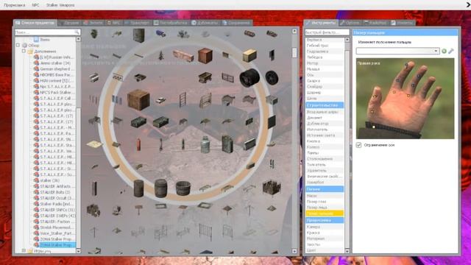This screenshot has width=471, height=265.
Task: Switch to the Опции tab
Action: (x=350, y=23)
